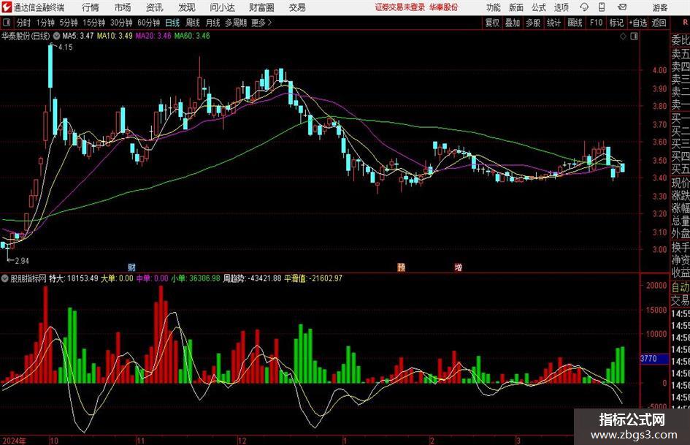Select the 日线 daily tab

(172, 23)
